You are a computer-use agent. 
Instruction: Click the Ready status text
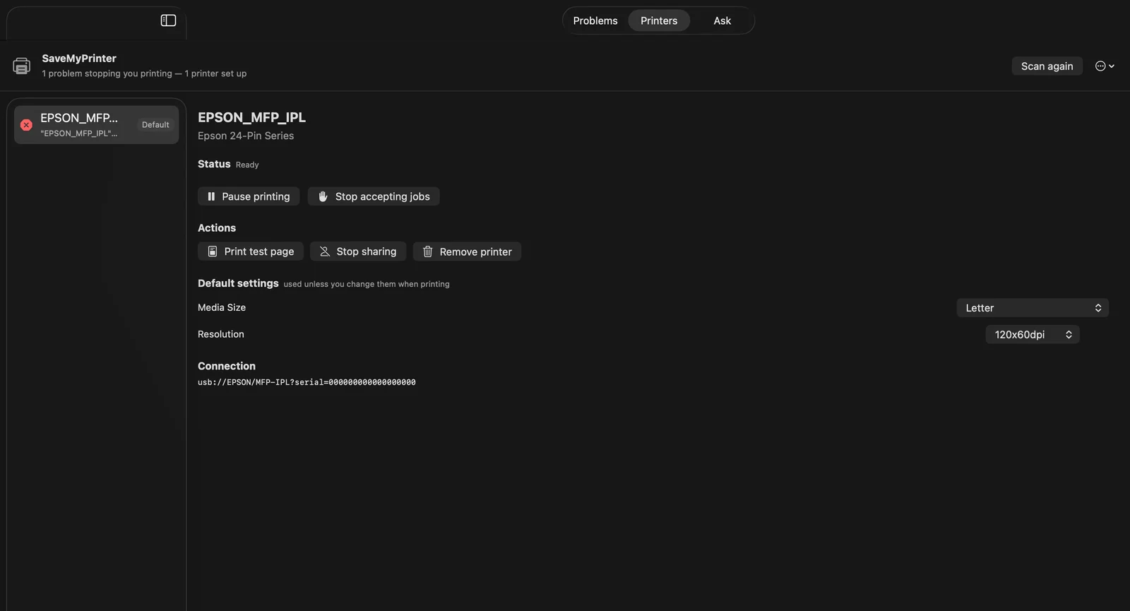247,165
